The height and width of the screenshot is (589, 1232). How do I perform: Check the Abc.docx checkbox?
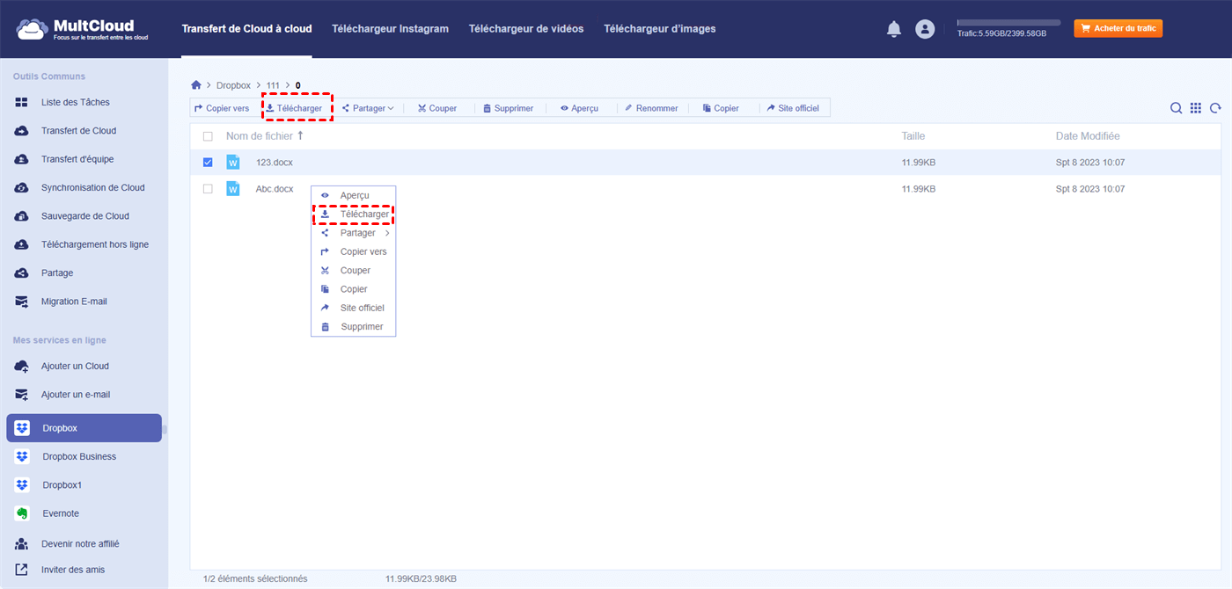[208, 188]
